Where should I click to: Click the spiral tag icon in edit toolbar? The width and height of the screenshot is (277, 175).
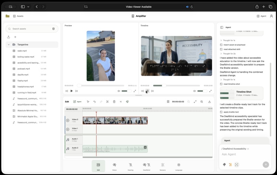click(x=127, y=102)
